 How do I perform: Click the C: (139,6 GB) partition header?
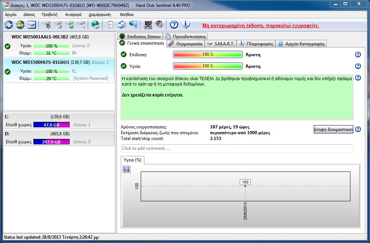pos(59,117)
